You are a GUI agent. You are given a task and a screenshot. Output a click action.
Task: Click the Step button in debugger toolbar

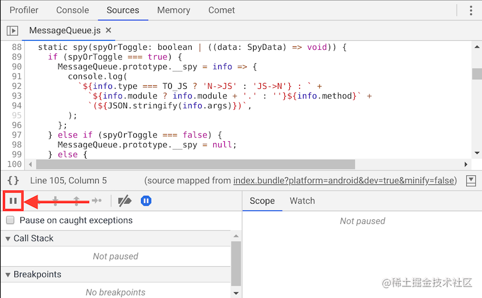tap(97, 201)
